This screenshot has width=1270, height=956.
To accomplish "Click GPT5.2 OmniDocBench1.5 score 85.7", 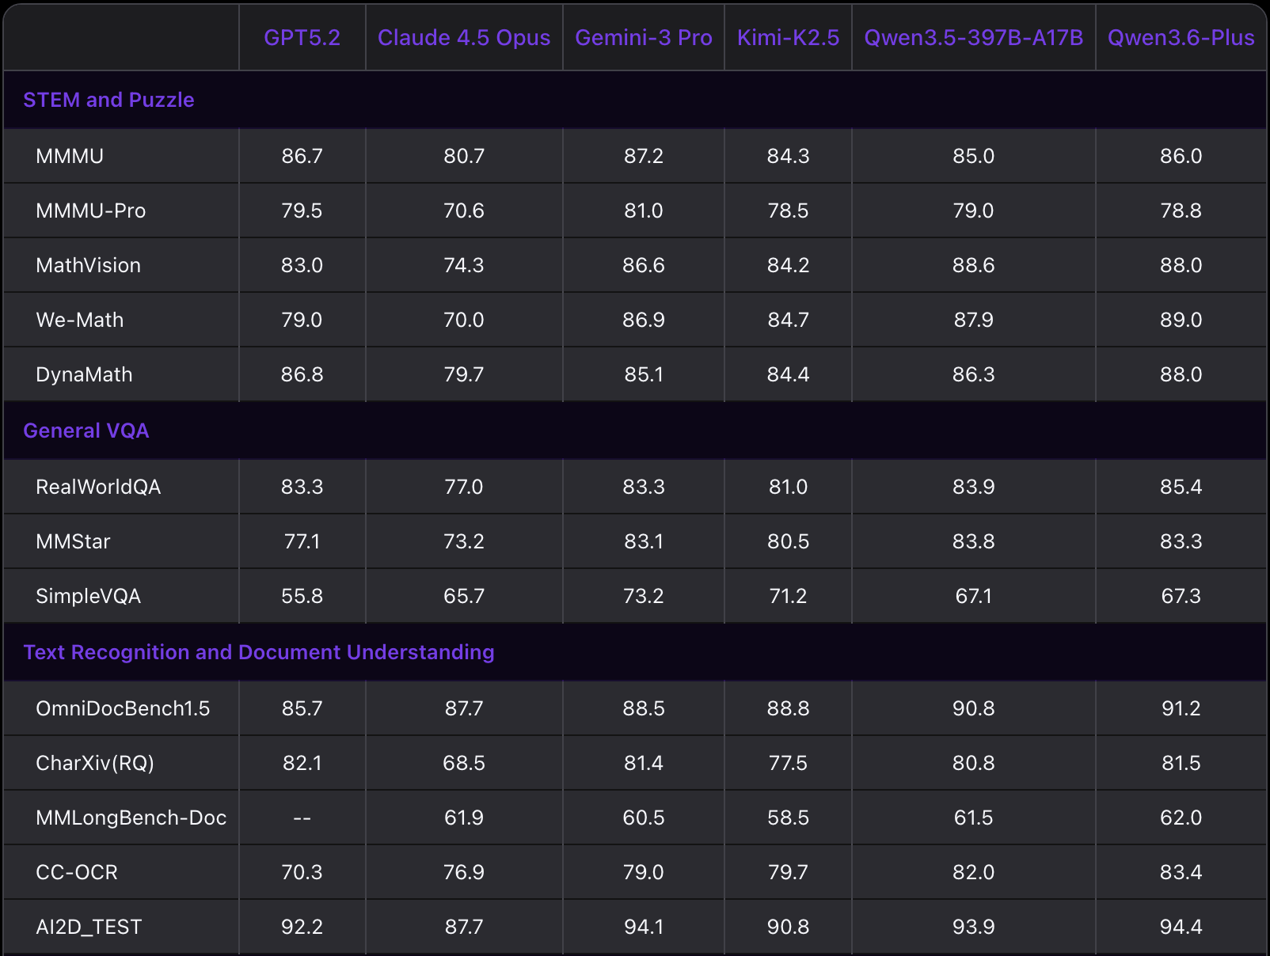I will click(x=302, y=708).
